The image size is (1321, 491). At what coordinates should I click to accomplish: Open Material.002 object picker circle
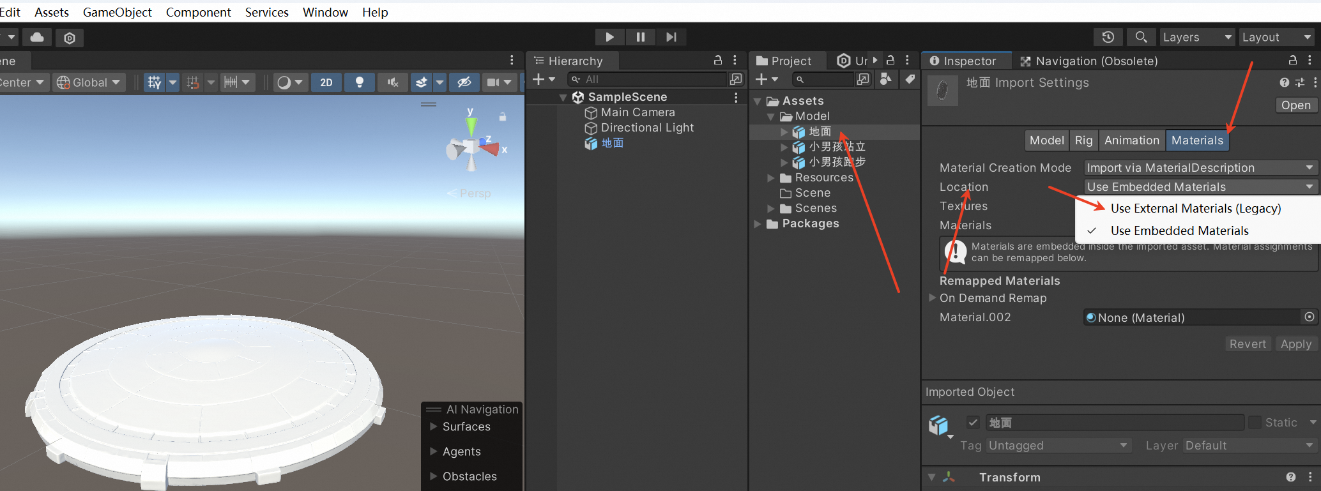point(1309,317)
